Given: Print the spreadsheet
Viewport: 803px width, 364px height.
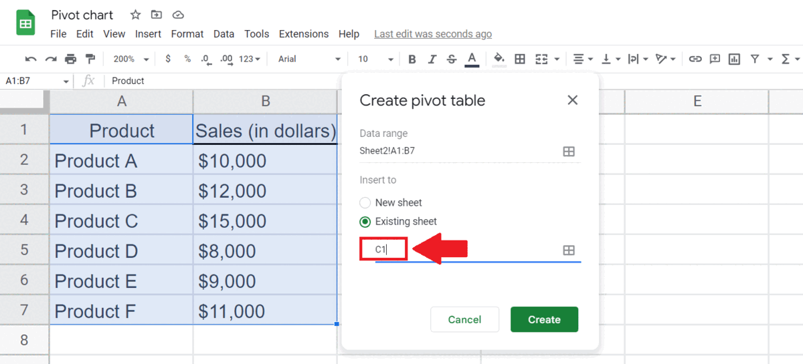Looking at the screenshot, I should pyautogui.click(x=70, y=59).
